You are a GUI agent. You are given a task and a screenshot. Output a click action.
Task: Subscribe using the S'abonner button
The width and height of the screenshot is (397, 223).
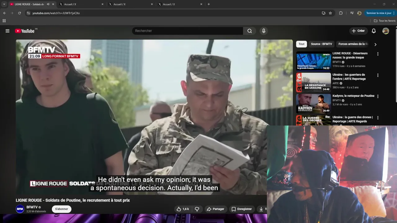(x=61, y=209)
